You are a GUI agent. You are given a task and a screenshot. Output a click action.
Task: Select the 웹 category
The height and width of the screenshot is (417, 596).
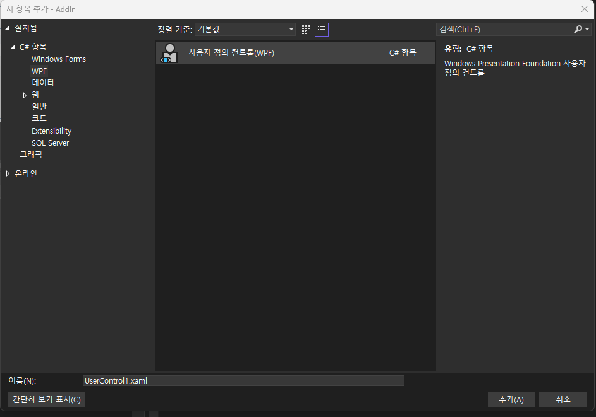(x=35, y=95)
